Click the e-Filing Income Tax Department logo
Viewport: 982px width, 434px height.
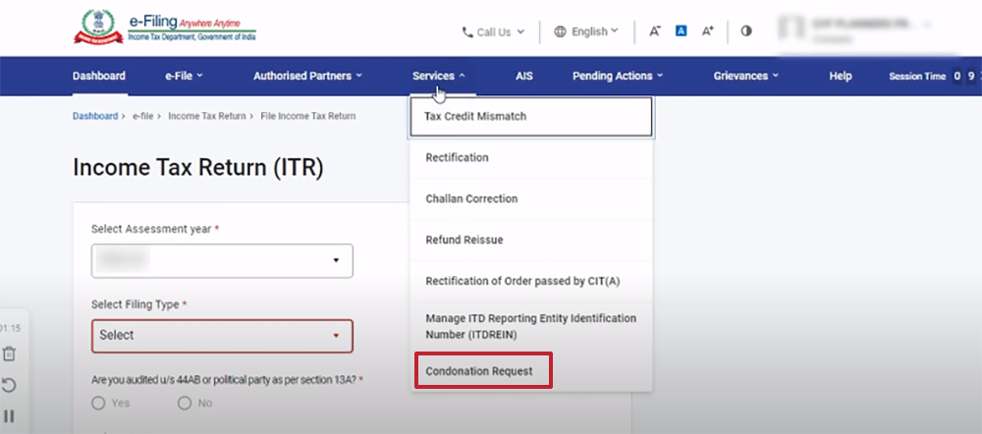point(163,27)
